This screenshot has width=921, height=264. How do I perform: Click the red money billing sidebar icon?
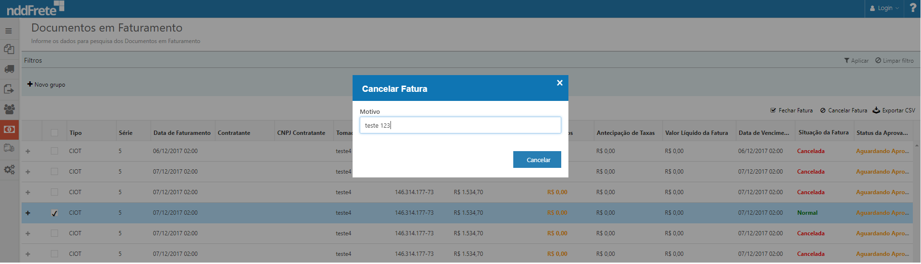(x=9, y=130)
